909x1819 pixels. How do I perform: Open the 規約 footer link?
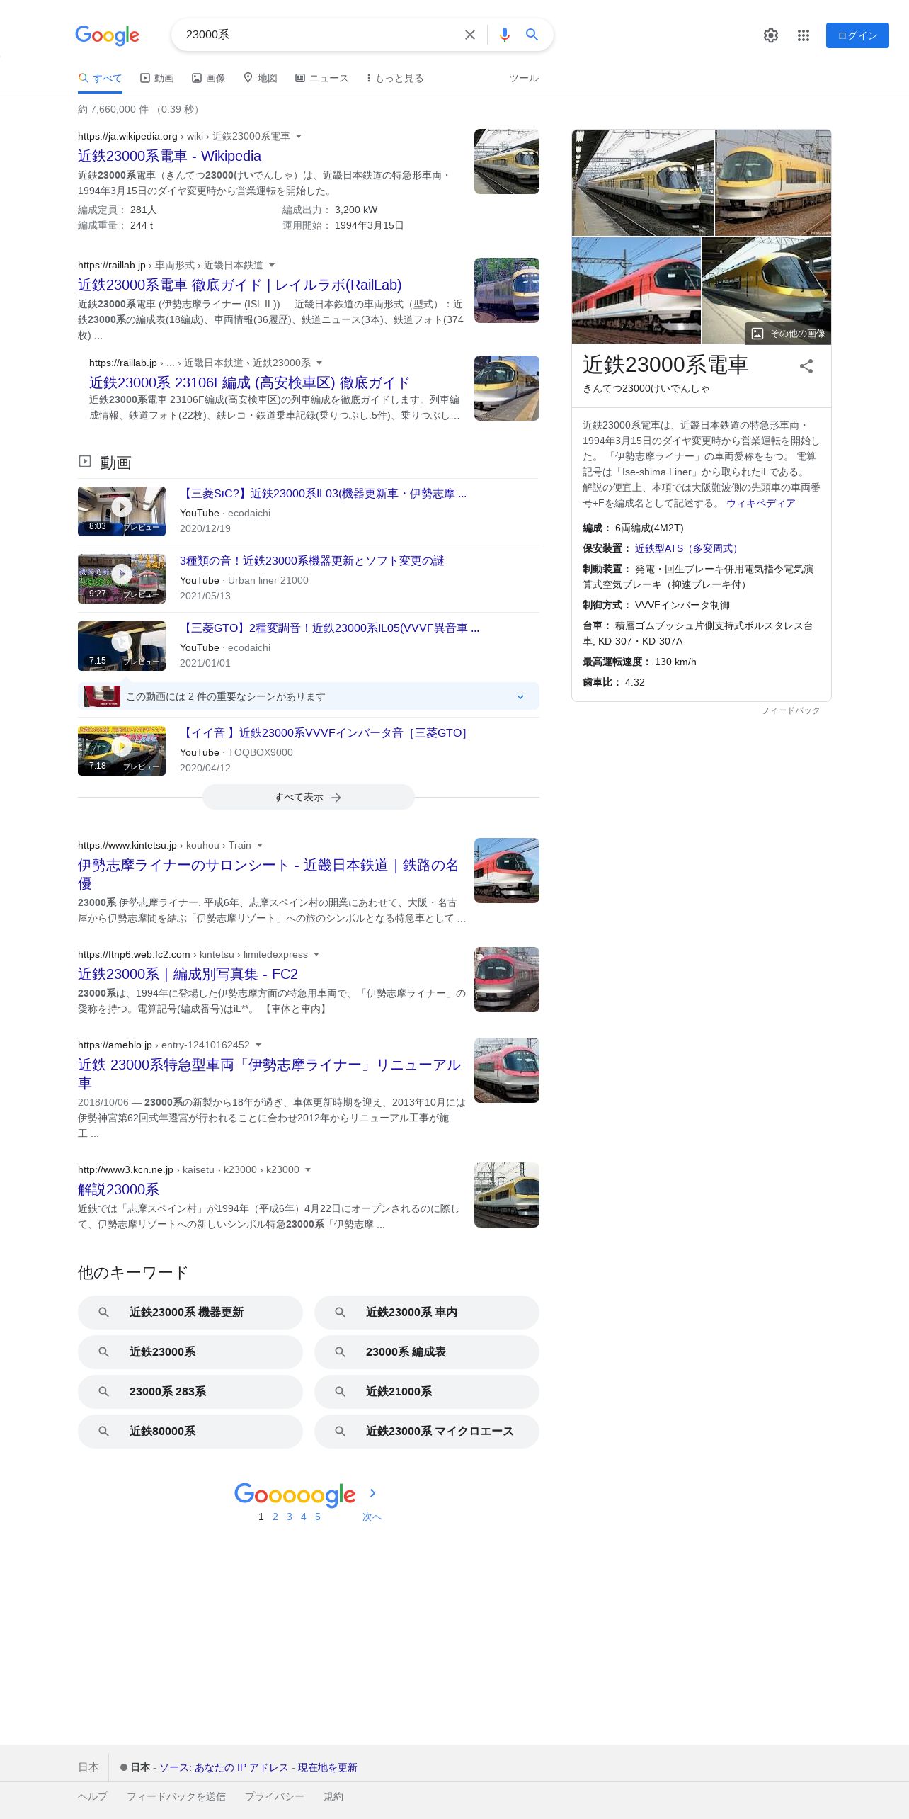(x=333, y=1796)
